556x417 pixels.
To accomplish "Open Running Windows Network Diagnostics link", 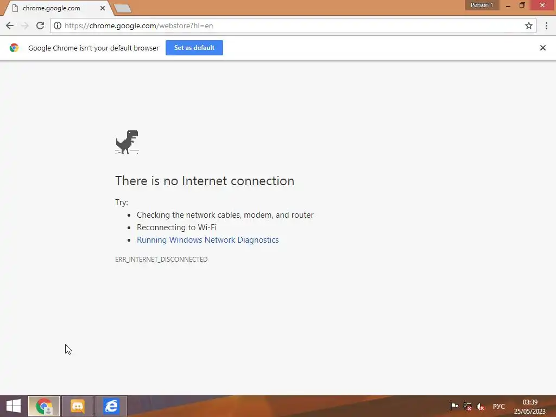I will click(x=208, y=239).
